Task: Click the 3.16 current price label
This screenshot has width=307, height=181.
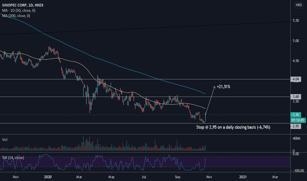Action: click(x=296, y=115)
